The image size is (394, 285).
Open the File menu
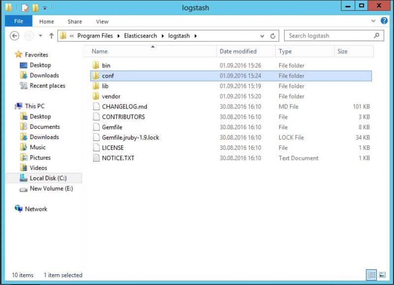[x=19, y=22]
